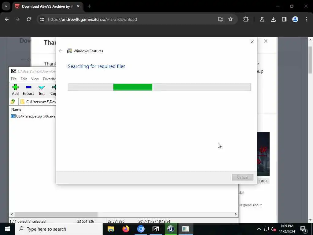313x235 pixels.
Task: Open the browser profile menu
Action: click(295, 19)
